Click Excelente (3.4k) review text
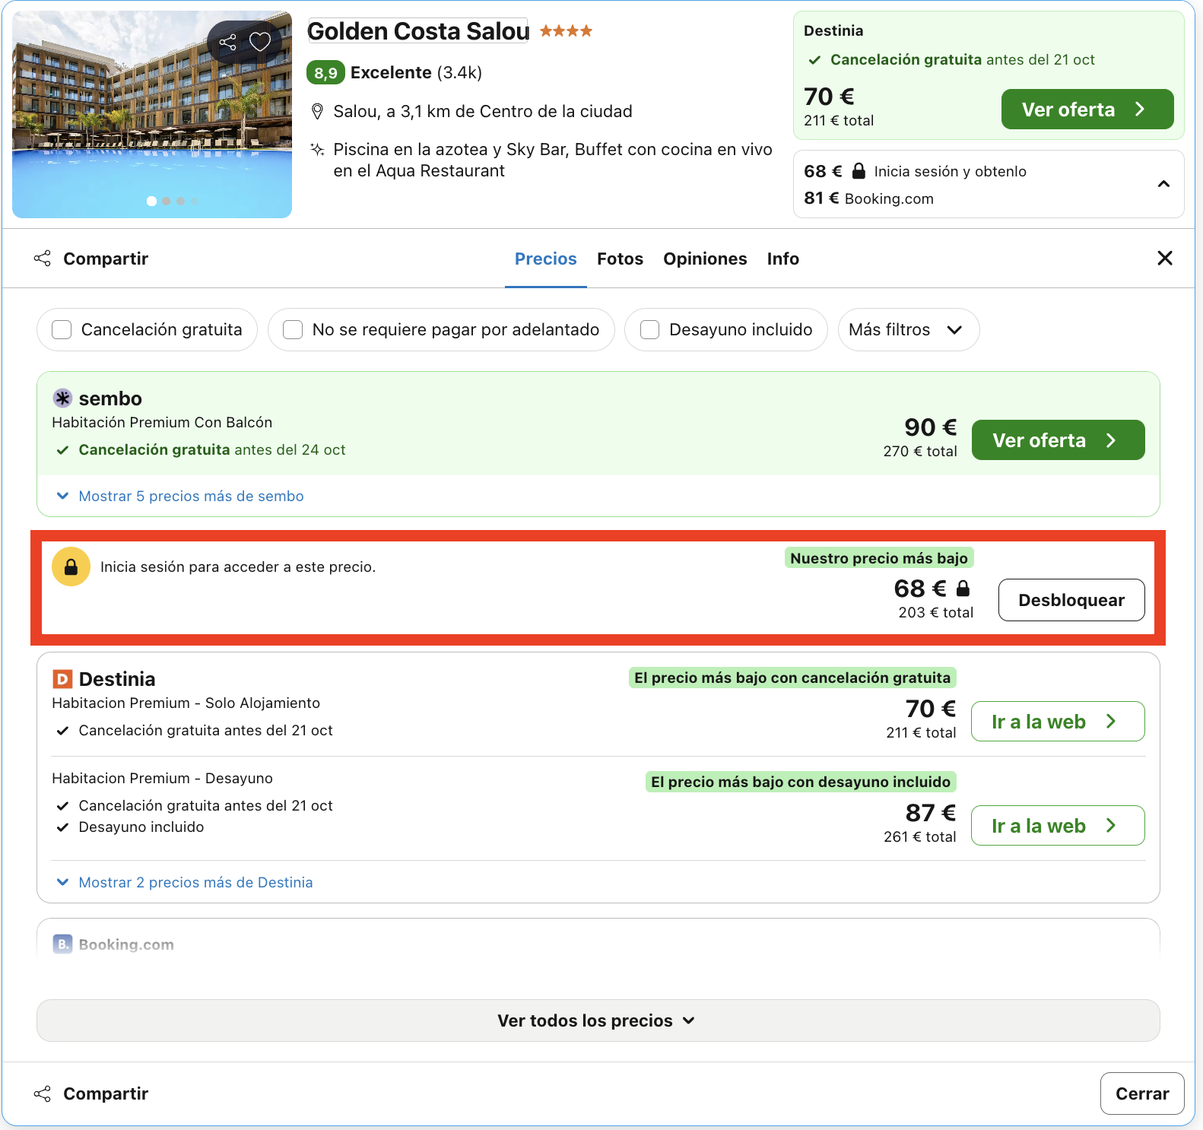 coord(416,72)
